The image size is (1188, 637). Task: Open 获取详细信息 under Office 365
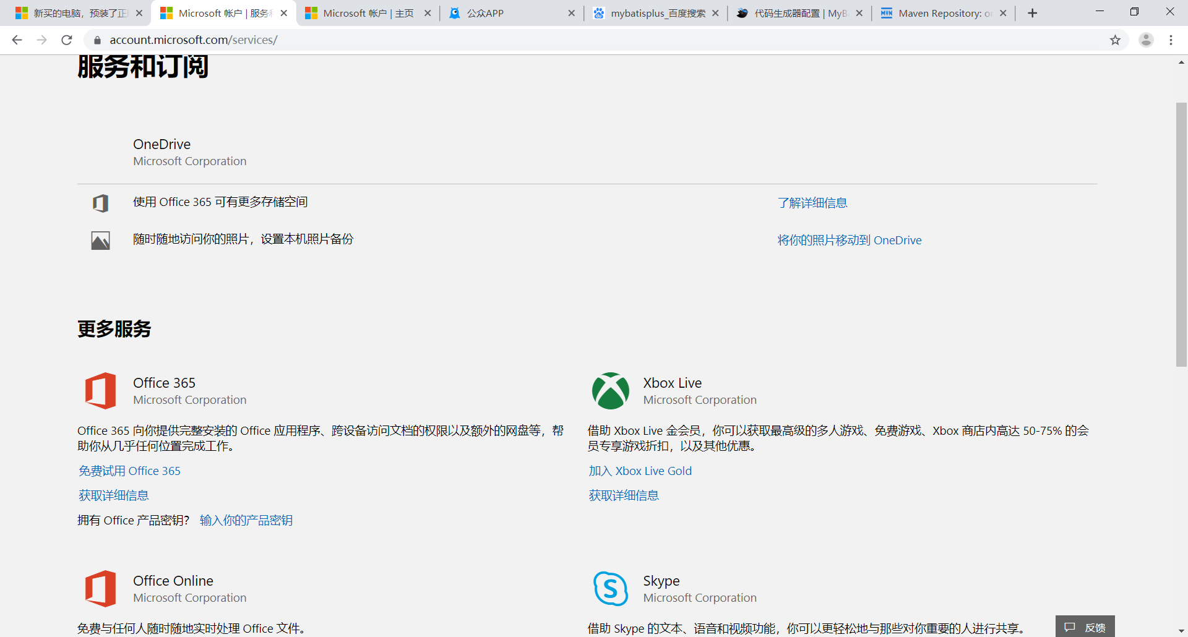coord(113,495)
